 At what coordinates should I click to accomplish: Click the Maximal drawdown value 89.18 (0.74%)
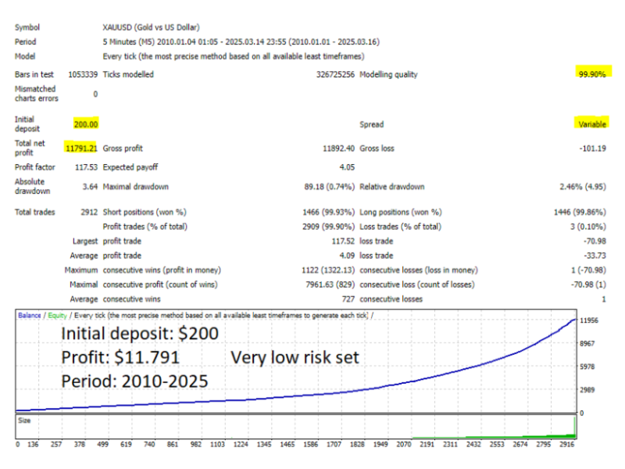(329, 187)
